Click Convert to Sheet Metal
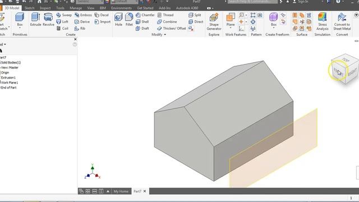Image resolution: width=359 pixels, height=202 pixels. (342, 22)
